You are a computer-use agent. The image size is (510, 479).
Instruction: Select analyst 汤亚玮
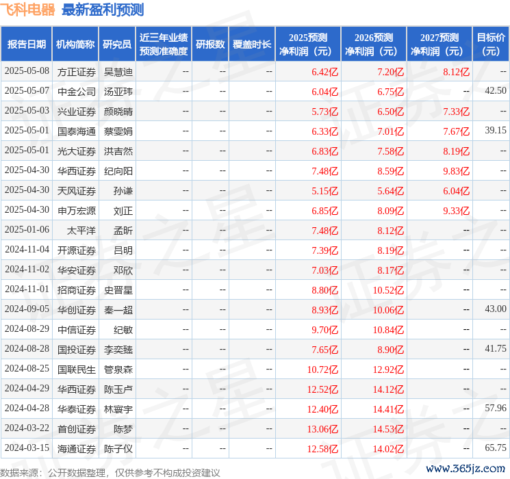tap(118, 92)
